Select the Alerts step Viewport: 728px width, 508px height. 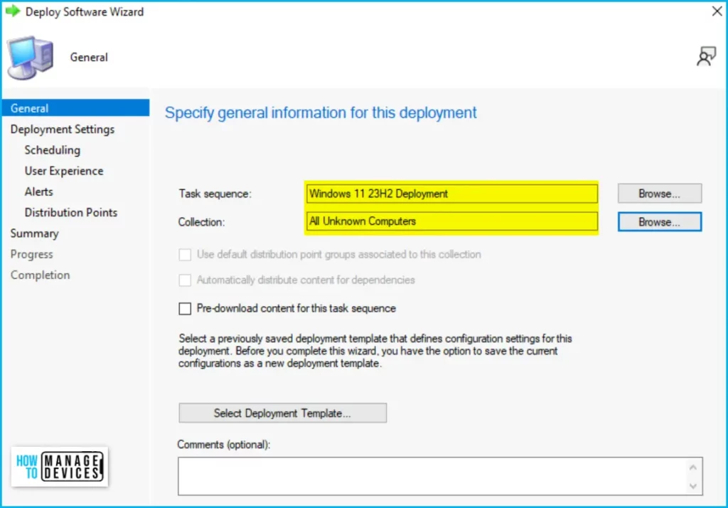pyautogui.click(x=39, y=191)
